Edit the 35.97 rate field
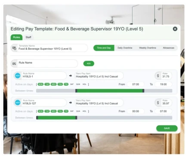This screenshot has height=158, width=188. click(x=166, y=103)
